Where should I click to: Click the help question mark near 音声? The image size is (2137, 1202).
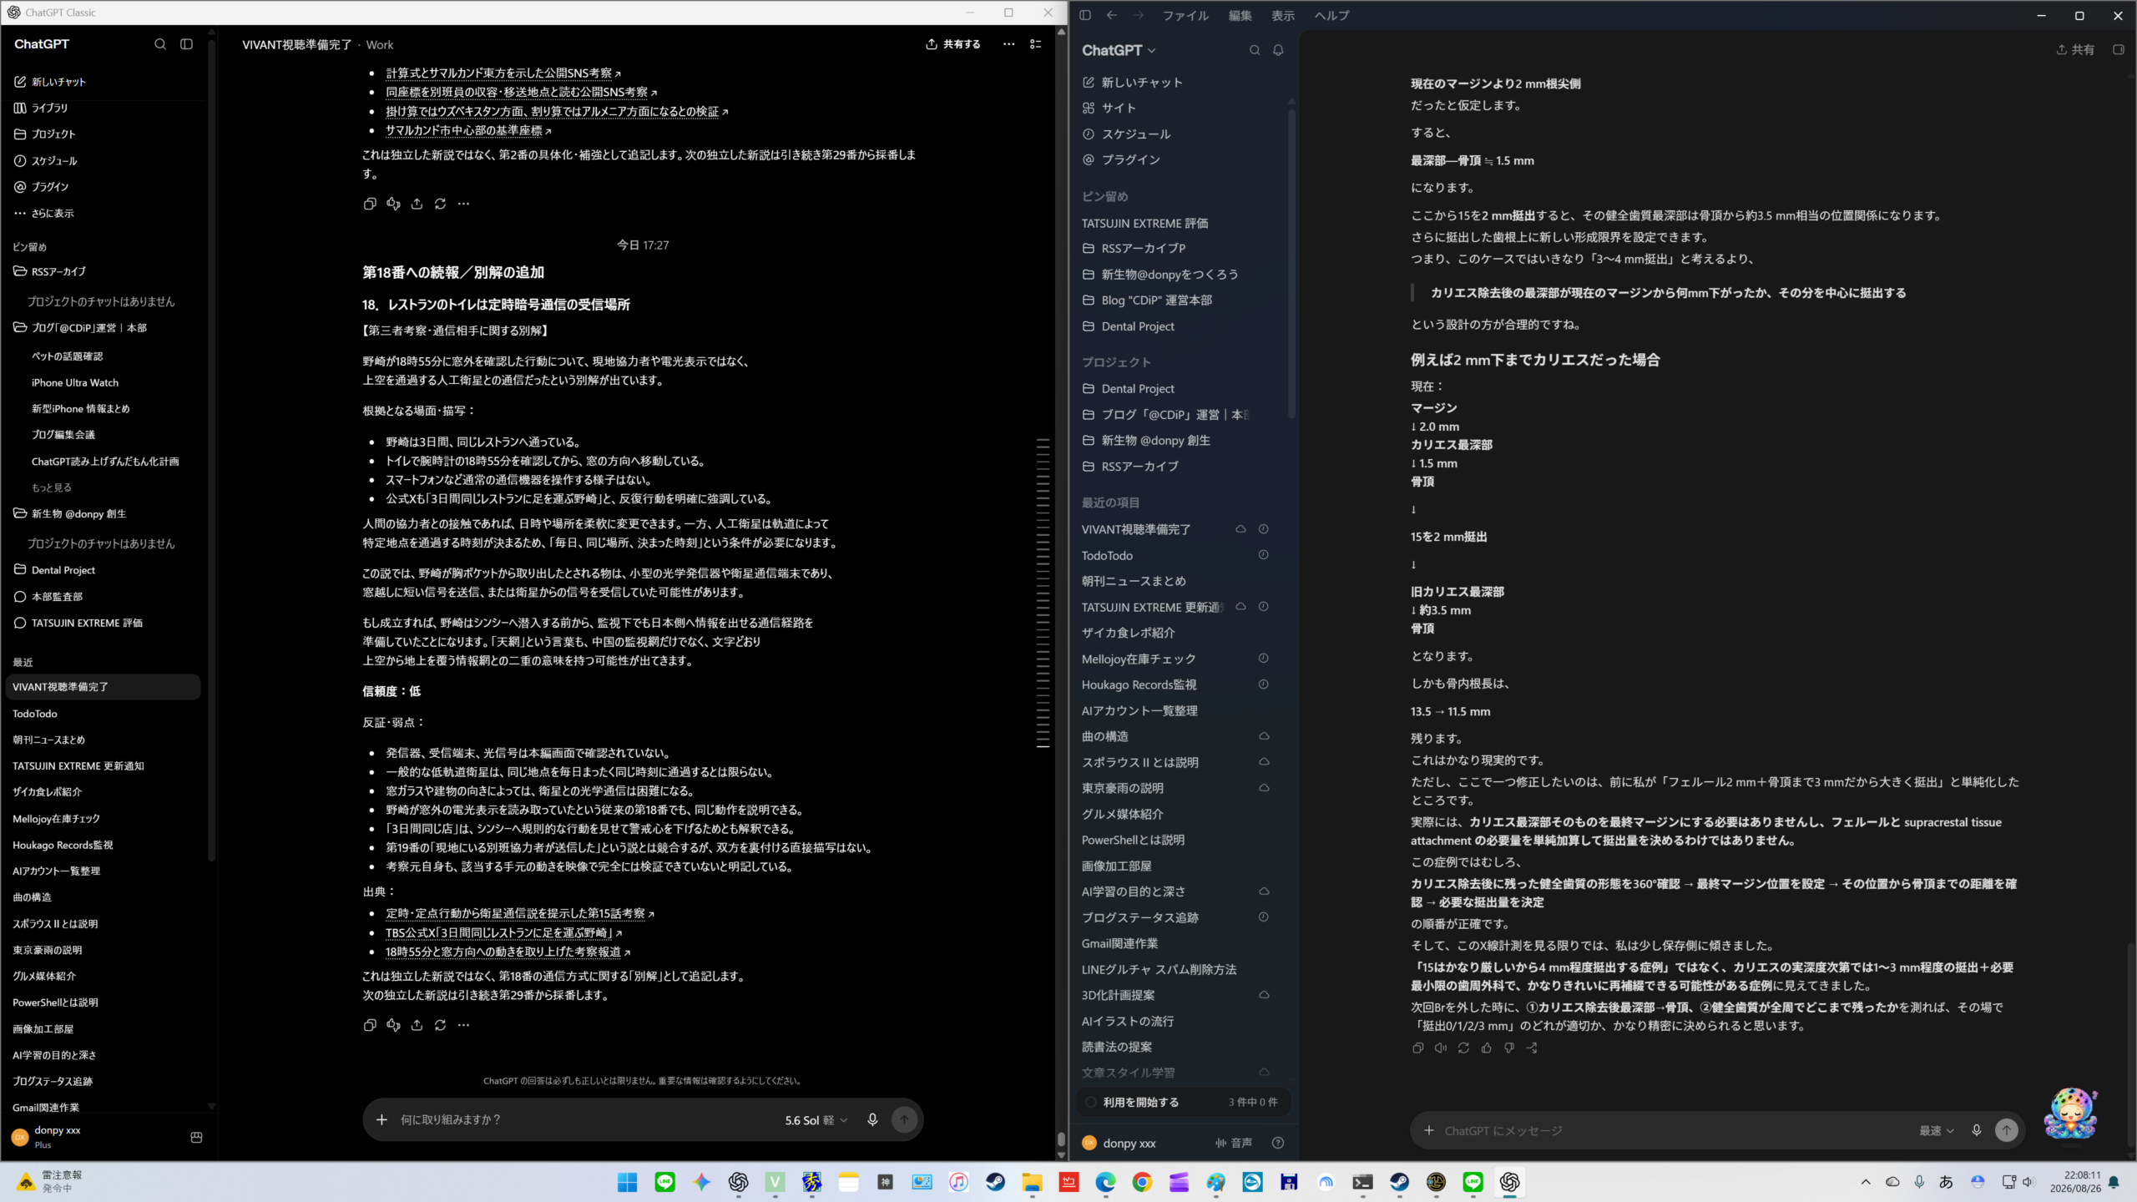[1278, 1143]
